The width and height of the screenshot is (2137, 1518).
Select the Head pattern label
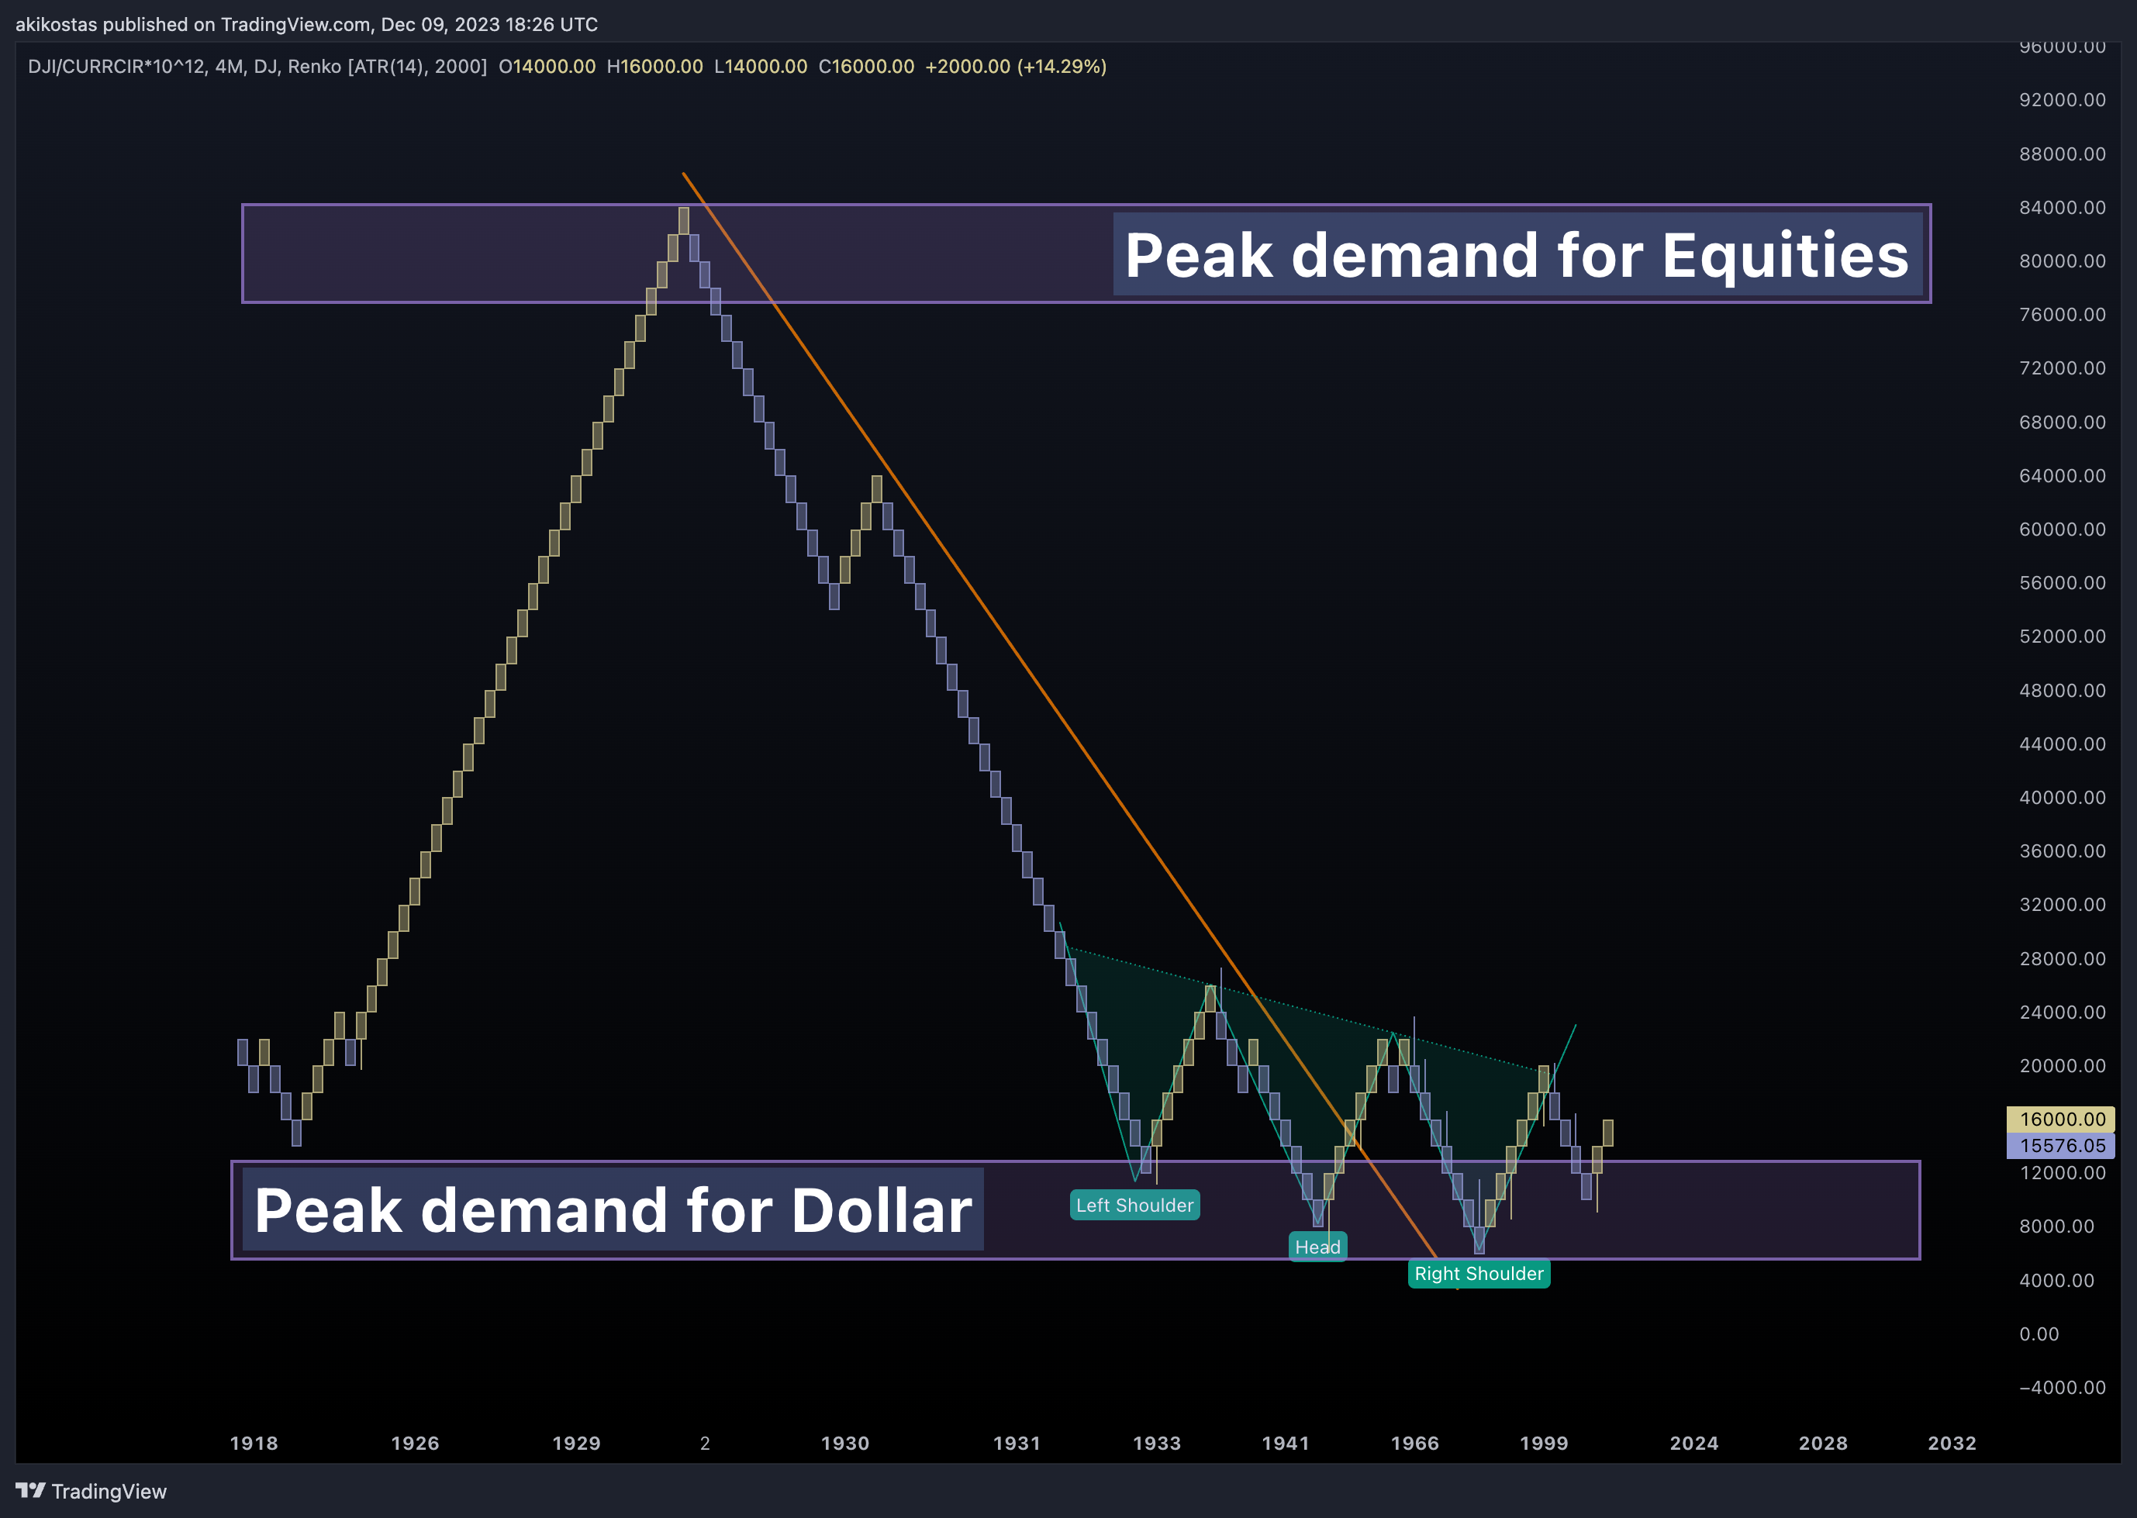pos(1318,1247)
